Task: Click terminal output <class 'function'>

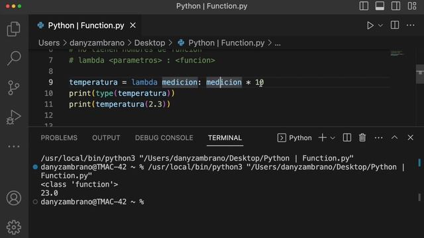Action: (x=79, y=184)
